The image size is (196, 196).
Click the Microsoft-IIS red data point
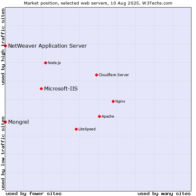pos(41,89)
